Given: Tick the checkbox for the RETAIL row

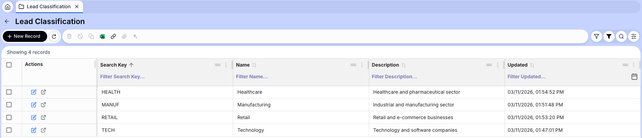Looking at the screenshot, I should pyautogui.click(x=9, y=117).
